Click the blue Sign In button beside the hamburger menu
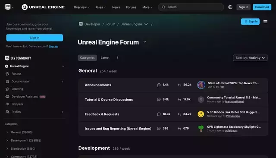276x158 pixels. 250,22
